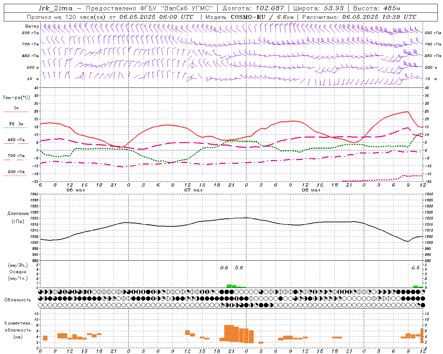Click the 08 мая date label
The image size is (443, 354).
(x=311, y=190)
